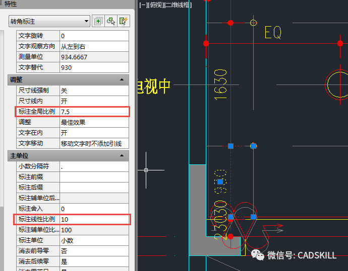Open the 二维线框 visual style menu
This screenshot has width=348, height=271.
click(177, 5)
